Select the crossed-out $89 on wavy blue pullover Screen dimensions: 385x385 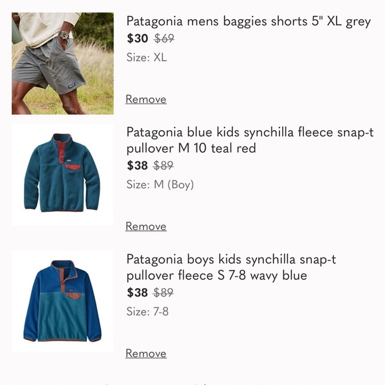163,293
